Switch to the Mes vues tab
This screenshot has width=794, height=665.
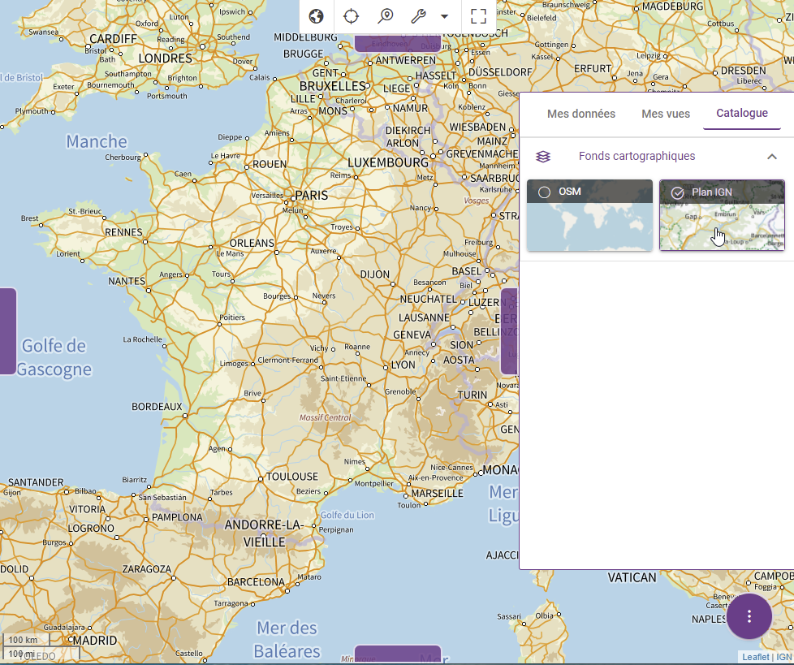tap(666, 114)
